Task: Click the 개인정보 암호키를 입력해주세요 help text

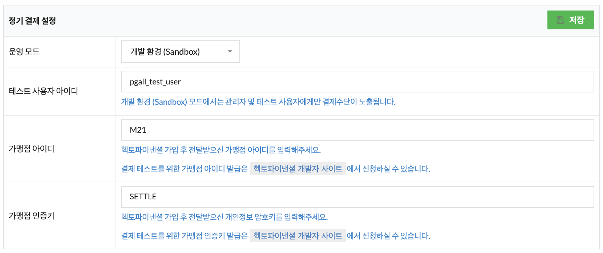Action: (x=224, y=217)
